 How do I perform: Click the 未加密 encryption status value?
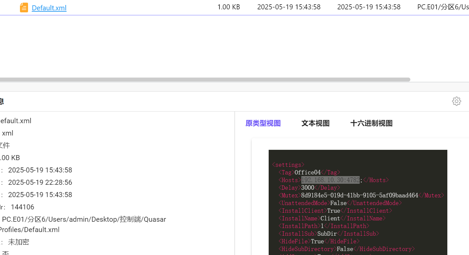(18, 242)
